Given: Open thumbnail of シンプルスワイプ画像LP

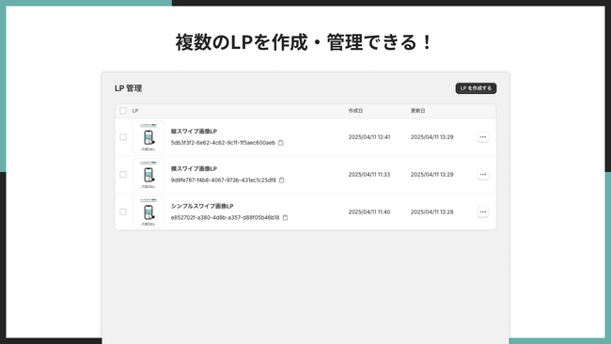Looking at the screenshot, I should 149,211.
